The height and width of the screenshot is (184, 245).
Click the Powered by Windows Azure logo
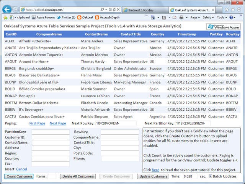[x=223, y=26]
